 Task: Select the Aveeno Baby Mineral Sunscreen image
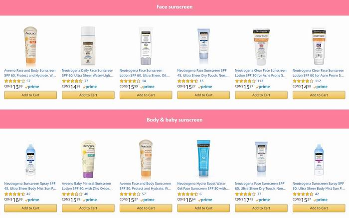tap(88, 159)
